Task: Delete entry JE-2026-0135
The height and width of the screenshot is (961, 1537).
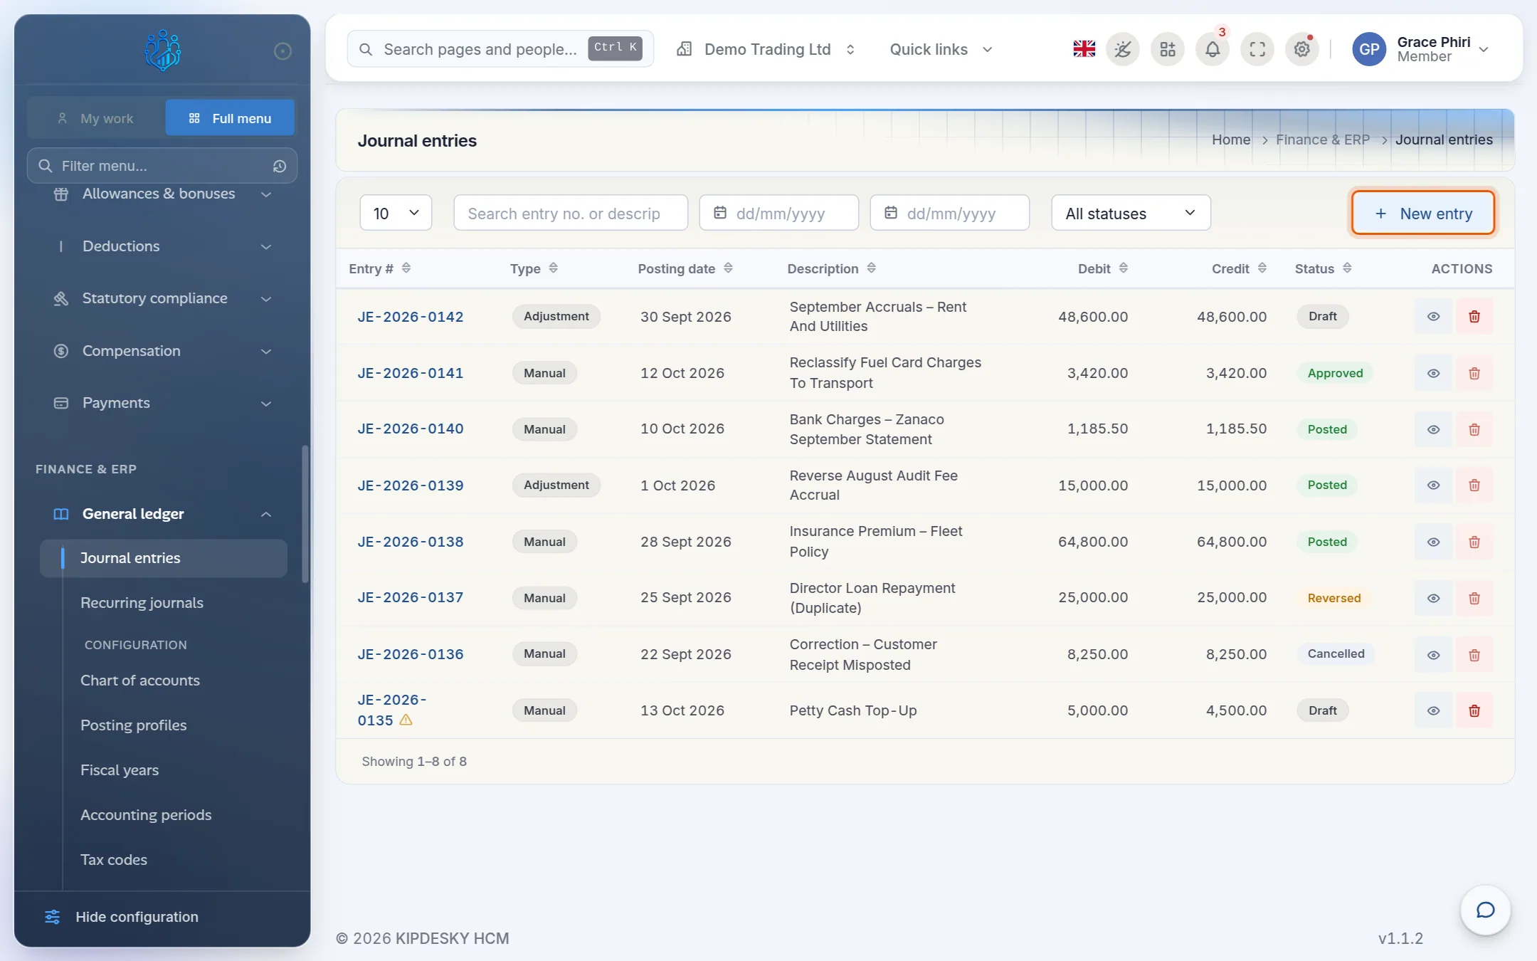Action: point(1474,710)
